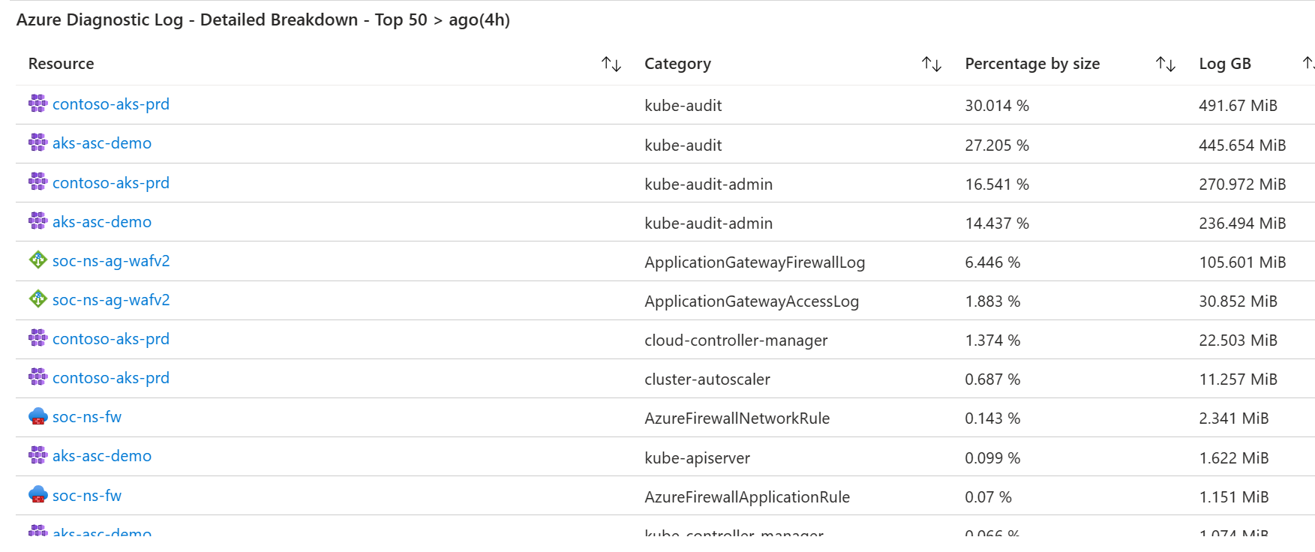Click AKS icon in 27.205 % kube-audit row

38,142
